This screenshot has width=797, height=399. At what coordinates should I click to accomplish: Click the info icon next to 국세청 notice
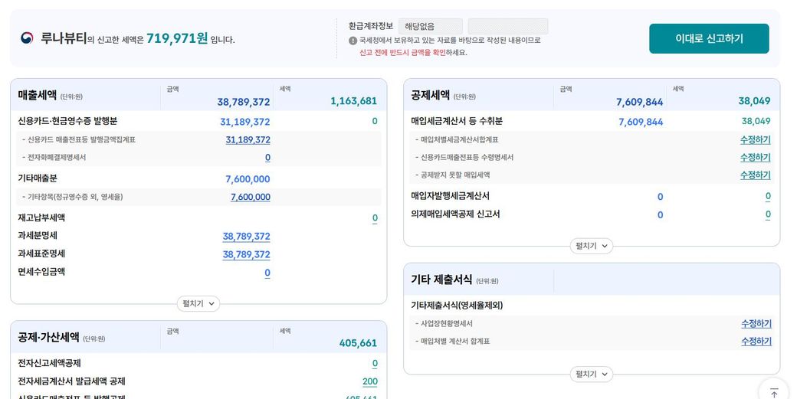tap(353, 41)
